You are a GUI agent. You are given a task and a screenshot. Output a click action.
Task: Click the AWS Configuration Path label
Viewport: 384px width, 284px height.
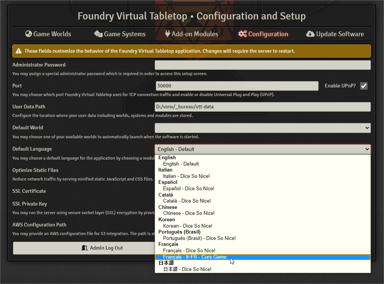tap(39, 225)
